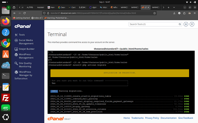Open the clock showing Sep 3 16:47
Viewport: 198px width, 123px height.
click(104, 2)
